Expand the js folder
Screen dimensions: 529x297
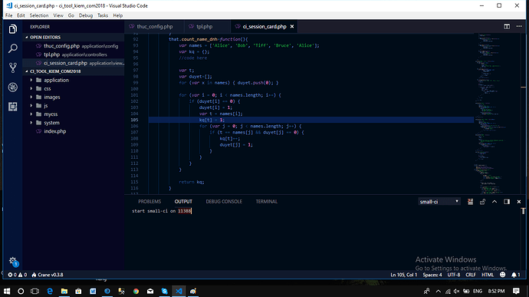(74, 106)
